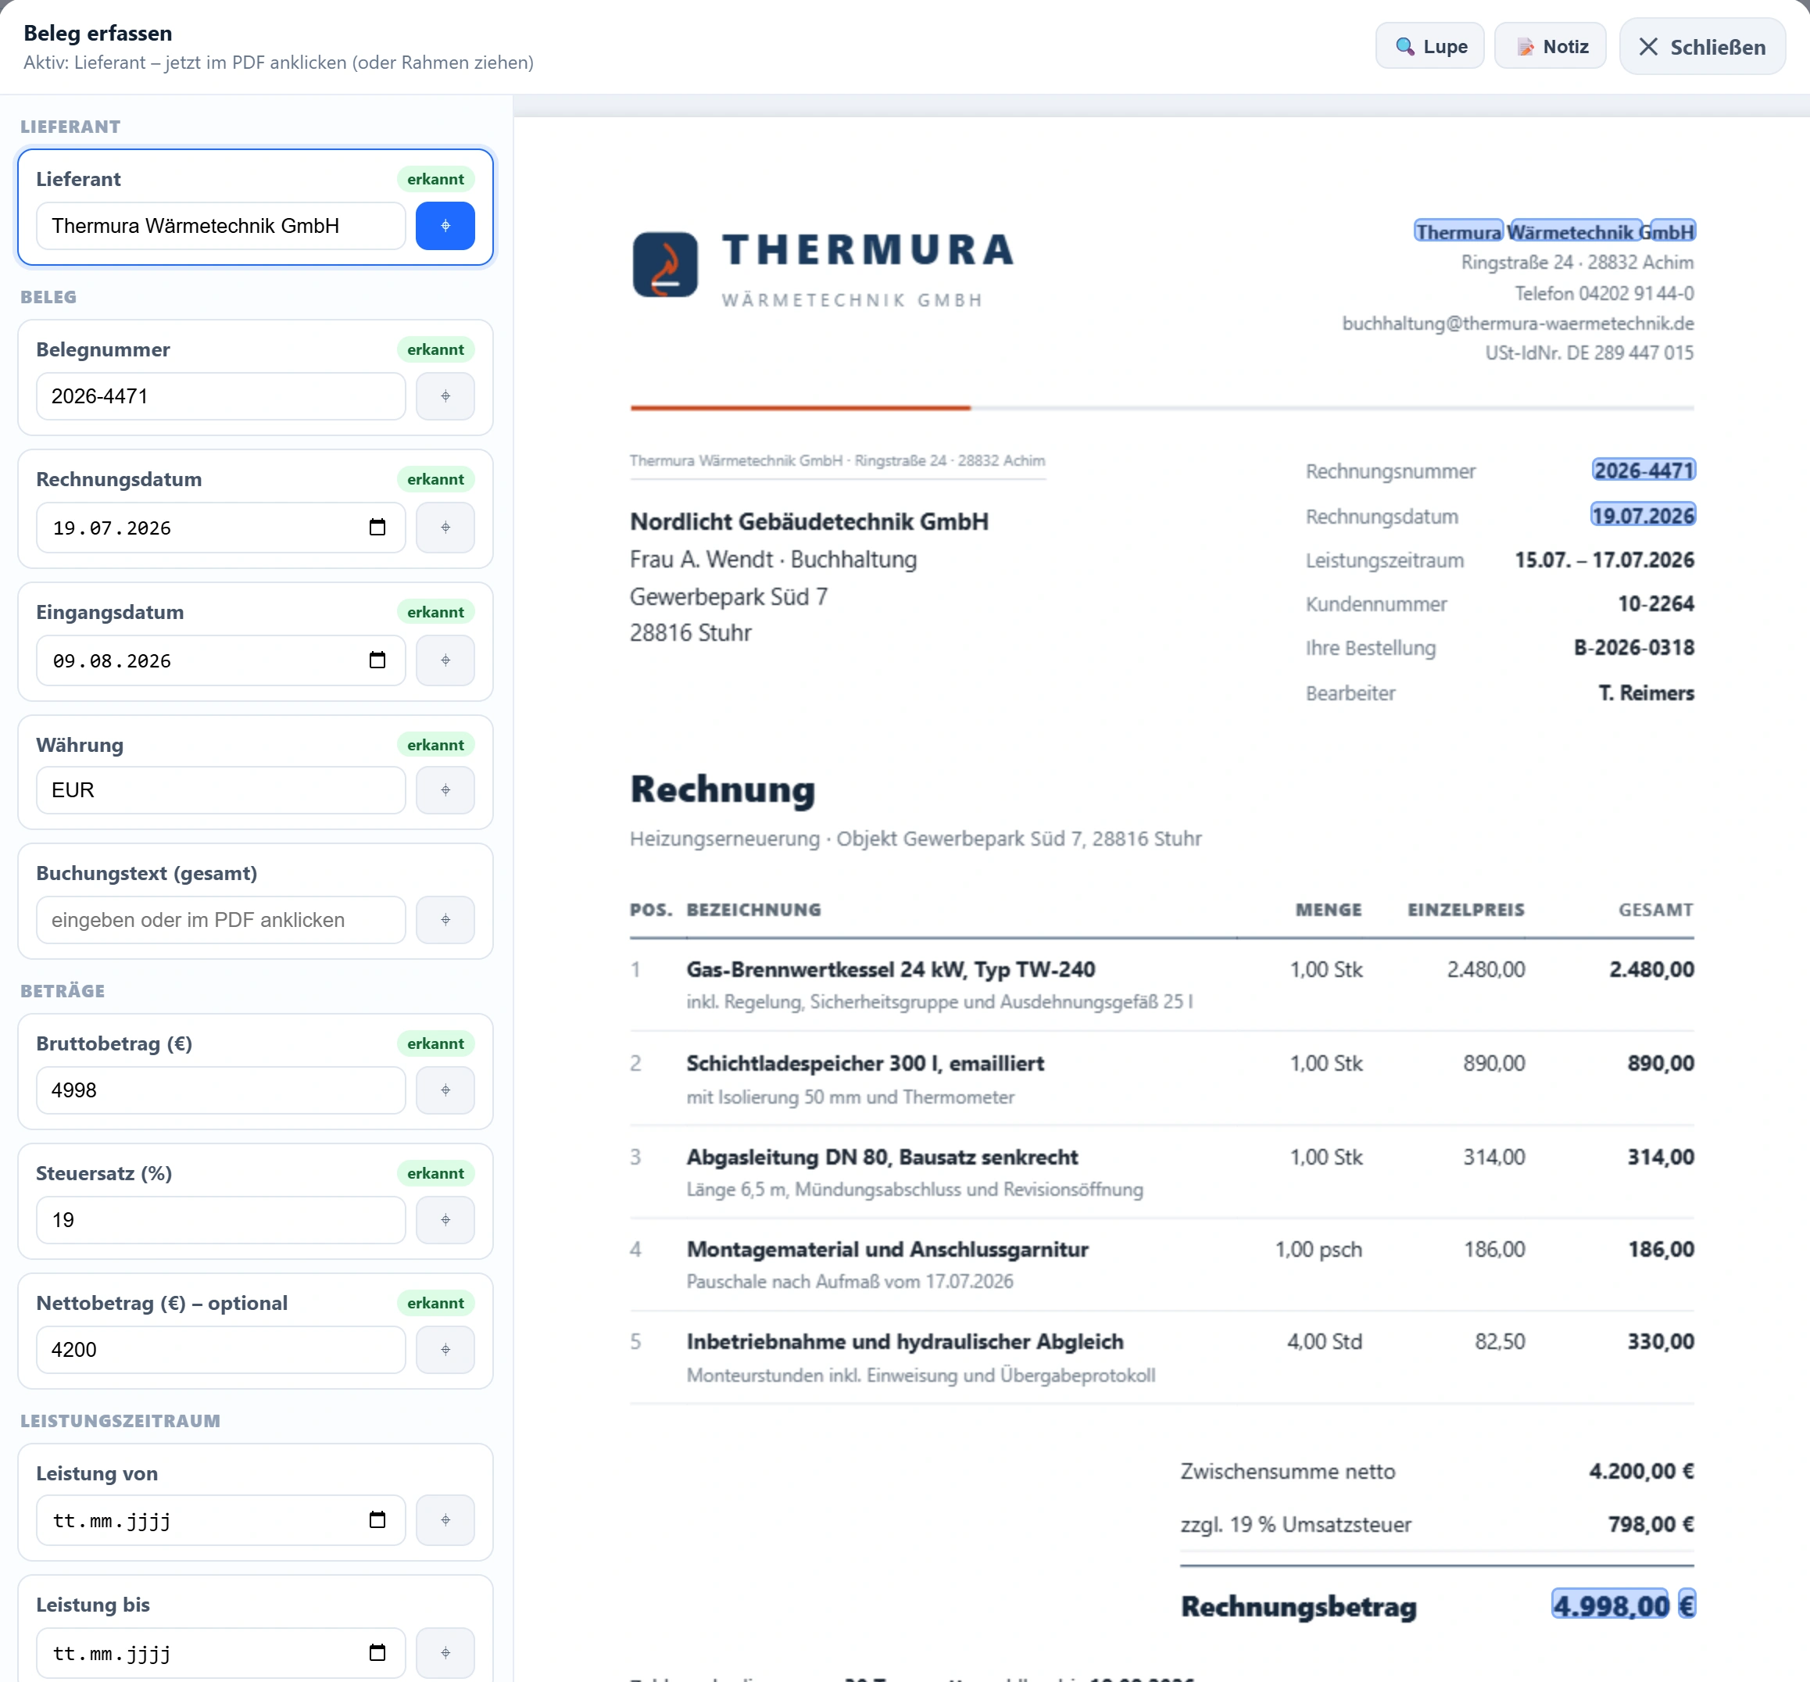The image size is (1810, 1682).
Task: Click 'Gas-Brennwertkessel 24 kW, Typ TW-240' line item
Action: (891, 969)
